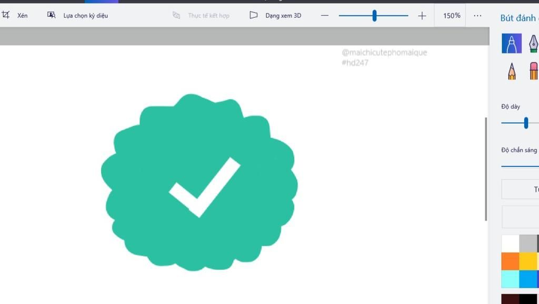Pick the light cyan color swatch

click(510, 279)
